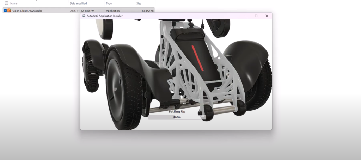Sort files by Size column header
This screenshot has height=160, width=361.
(139, 3)
